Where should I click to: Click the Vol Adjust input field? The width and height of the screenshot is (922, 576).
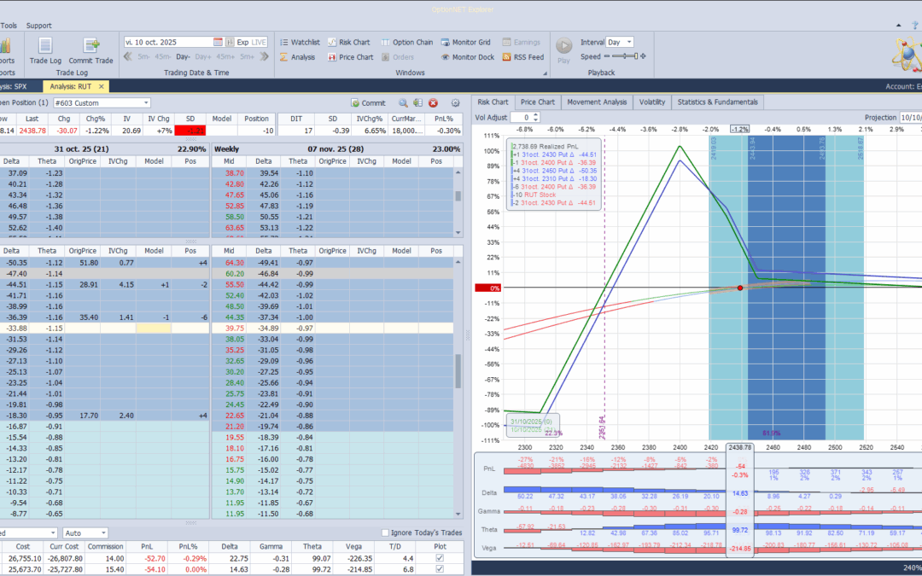[x=521, y=118]
